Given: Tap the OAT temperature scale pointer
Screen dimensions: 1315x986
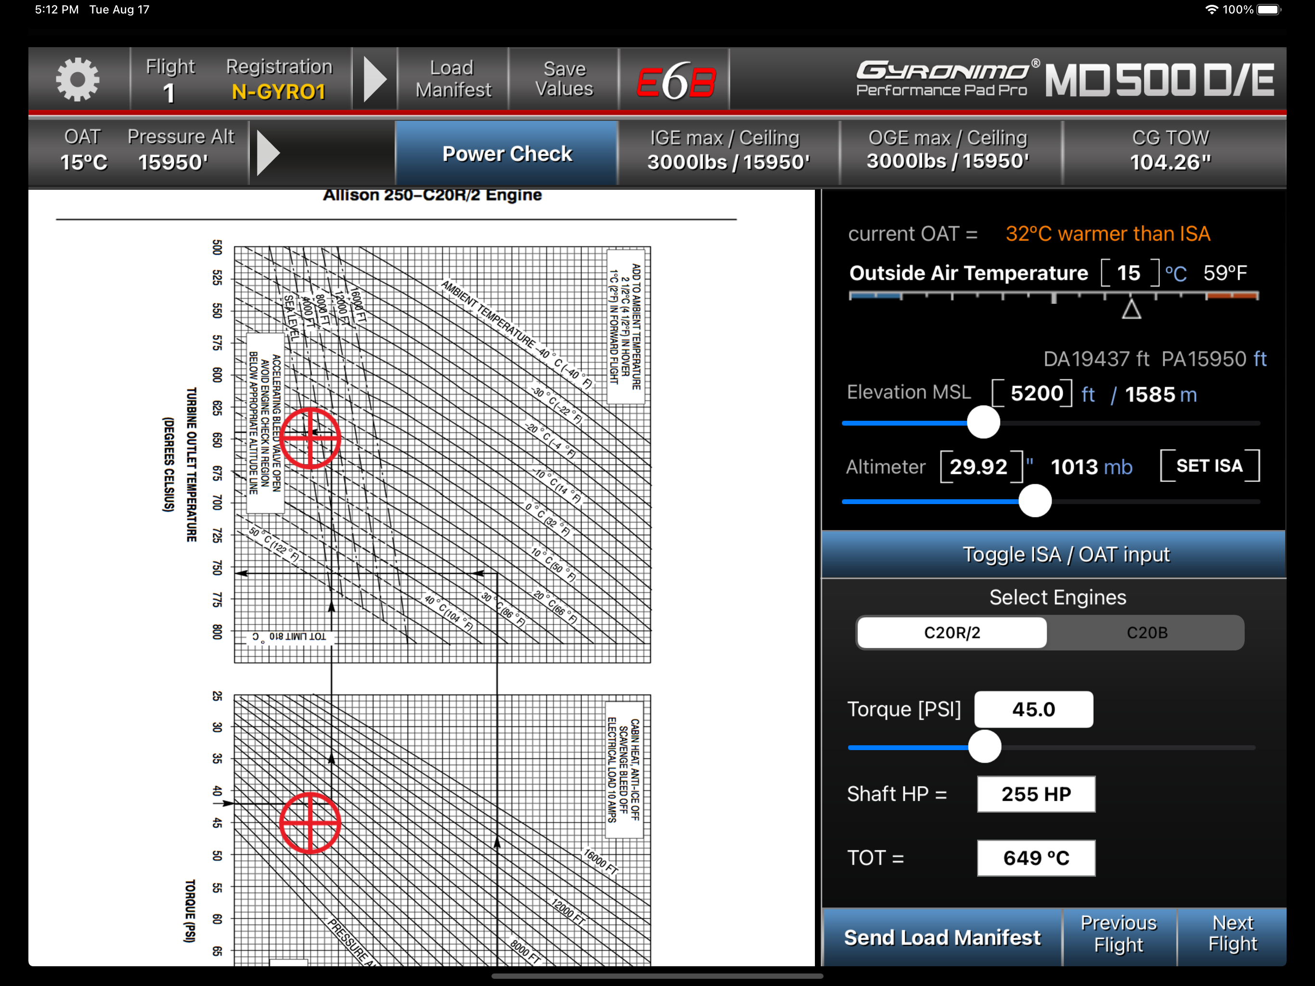Looking at the screenshot, I should [1131, 310].
